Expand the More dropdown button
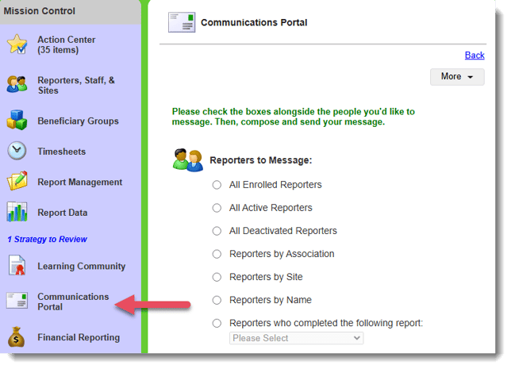 (457, 76)
